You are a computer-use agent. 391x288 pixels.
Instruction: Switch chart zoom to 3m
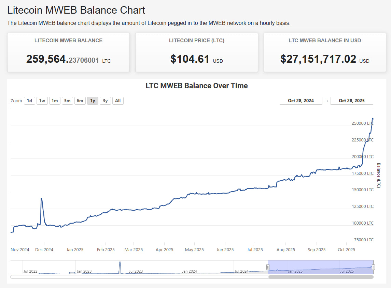pos(67,101)
